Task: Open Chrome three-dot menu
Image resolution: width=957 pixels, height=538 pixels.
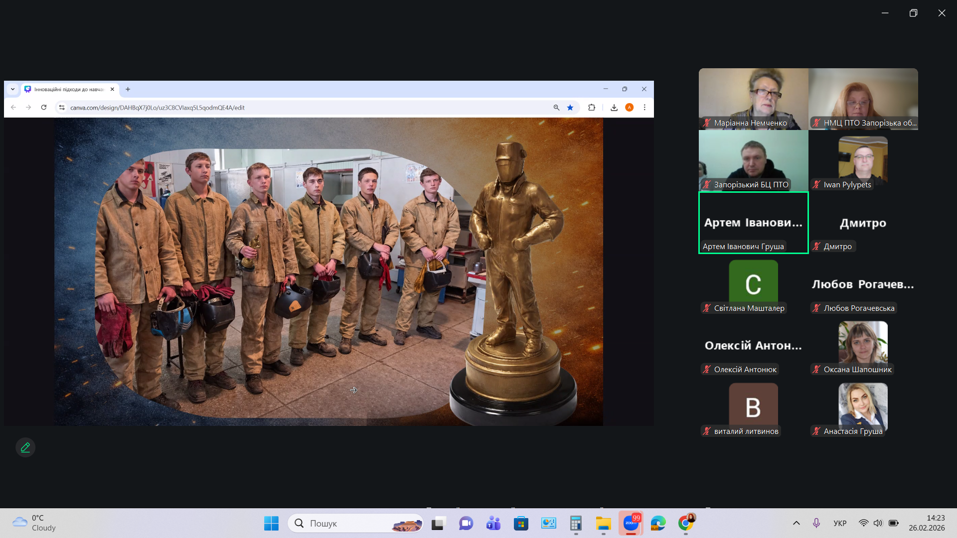Action: click(x=644, y=108)
